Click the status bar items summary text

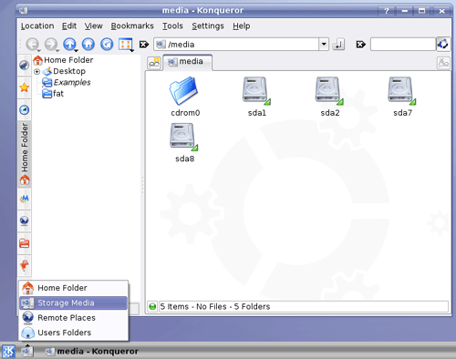[x=215, y=307]
